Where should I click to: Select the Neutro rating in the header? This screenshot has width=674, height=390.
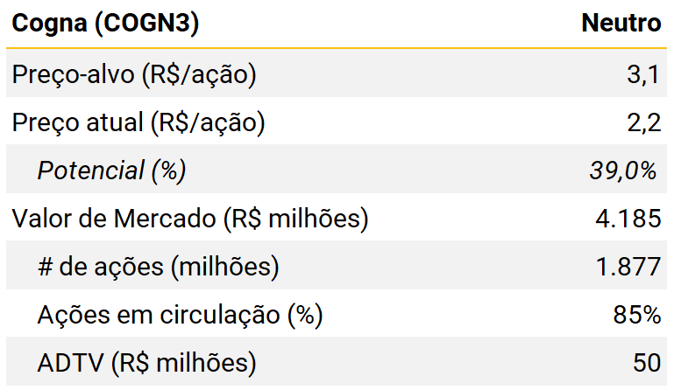[x=621, y=24]
